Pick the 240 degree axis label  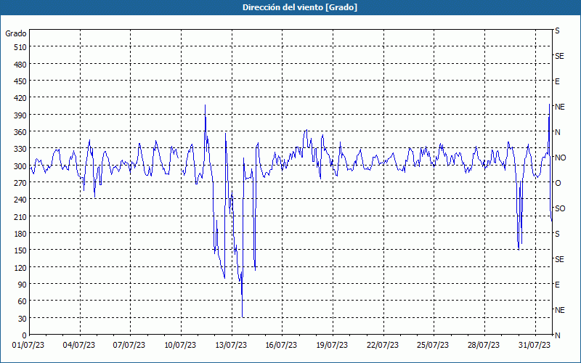(x=20, y=200)
